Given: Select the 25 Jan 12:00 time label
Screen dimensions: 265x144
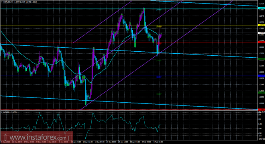Looking at the screenshot, I should coord(123,142).
